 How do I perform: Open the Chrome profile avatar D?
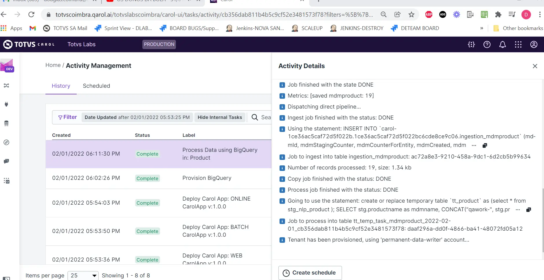(x=526, y=14)
